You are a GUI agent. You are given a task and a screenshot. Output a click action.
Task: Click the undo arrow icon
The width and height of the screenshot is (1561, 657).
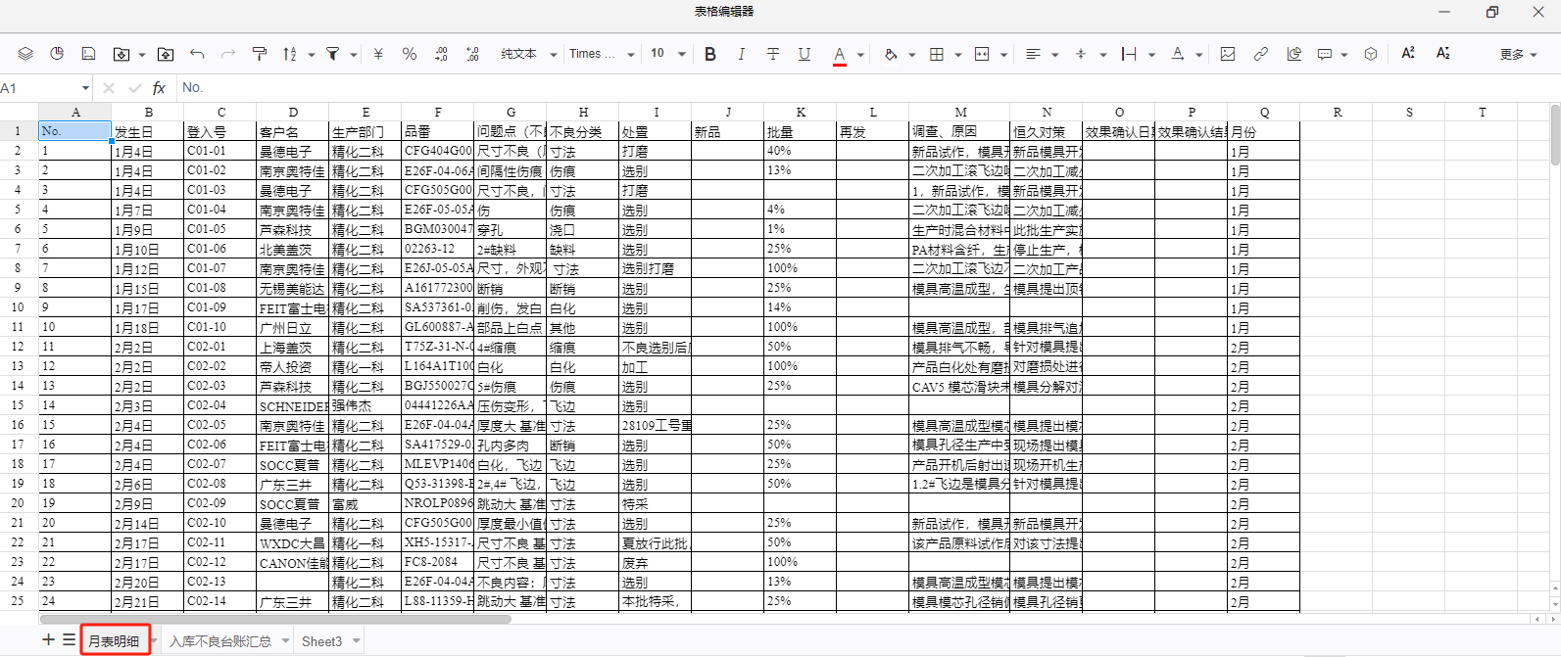click(x=197, y=54)
